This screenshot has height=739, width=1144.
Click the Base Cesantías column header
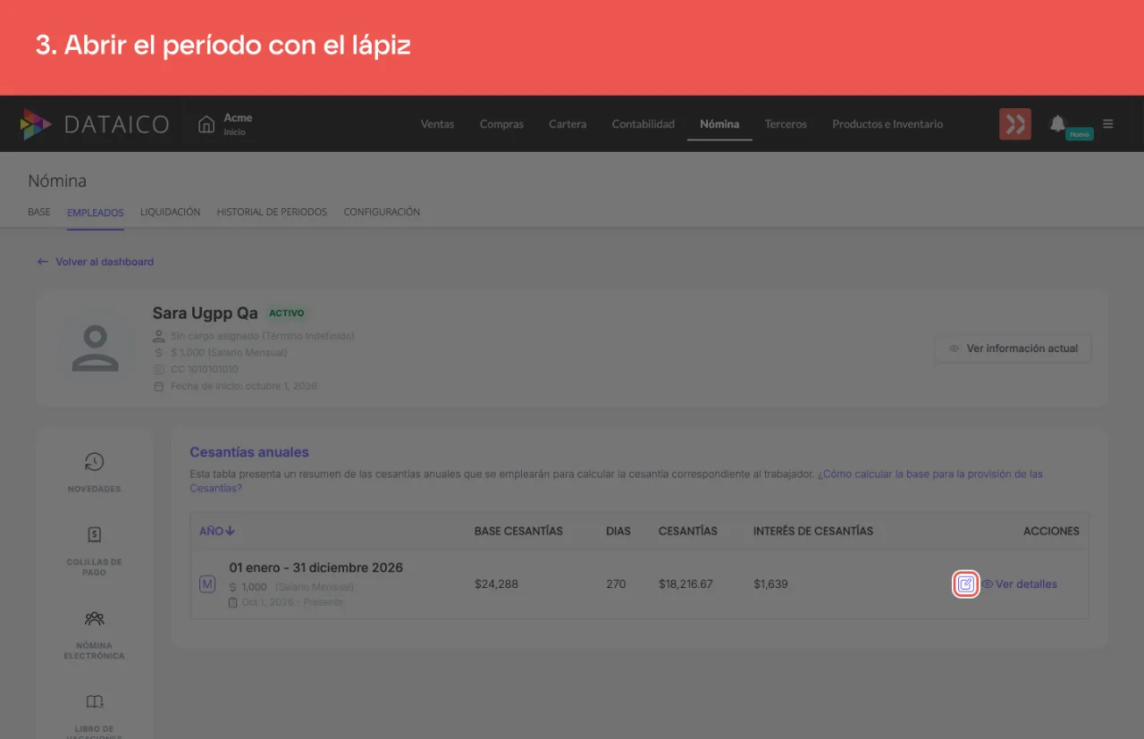click(x=518, y=531)
